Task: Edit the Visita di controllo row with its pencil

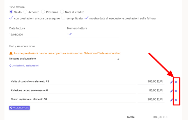Action: coord(171,82)
